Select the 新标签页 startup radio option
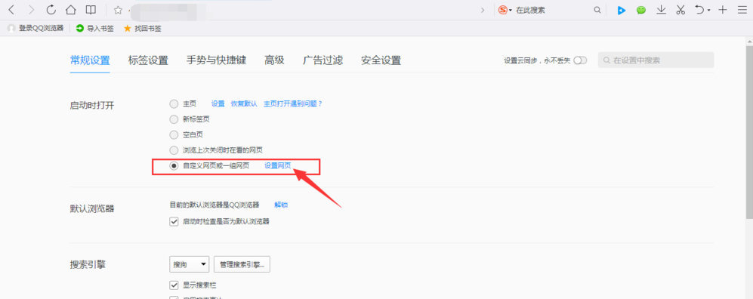 coord(174,119)
